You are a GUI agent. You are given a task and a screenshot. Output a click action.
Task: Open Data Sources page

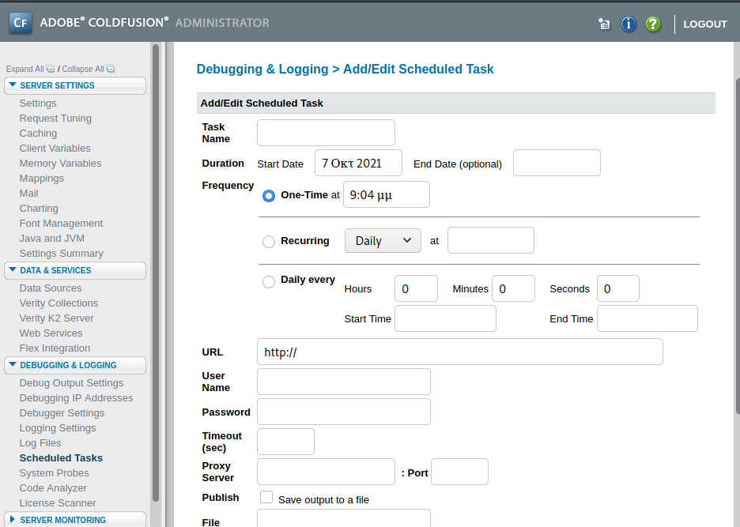pyautogui.click(x=51, y=288)
